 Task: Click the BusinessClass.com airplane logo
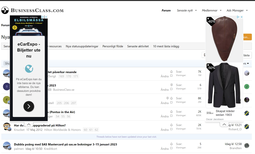point(5,10)
